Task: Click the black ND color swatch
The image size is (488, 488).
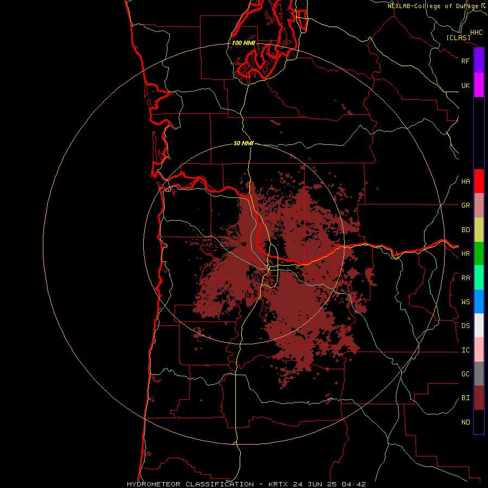Action: click(479, 422)
